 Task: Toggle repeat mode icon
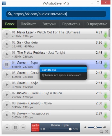(101, 132)
